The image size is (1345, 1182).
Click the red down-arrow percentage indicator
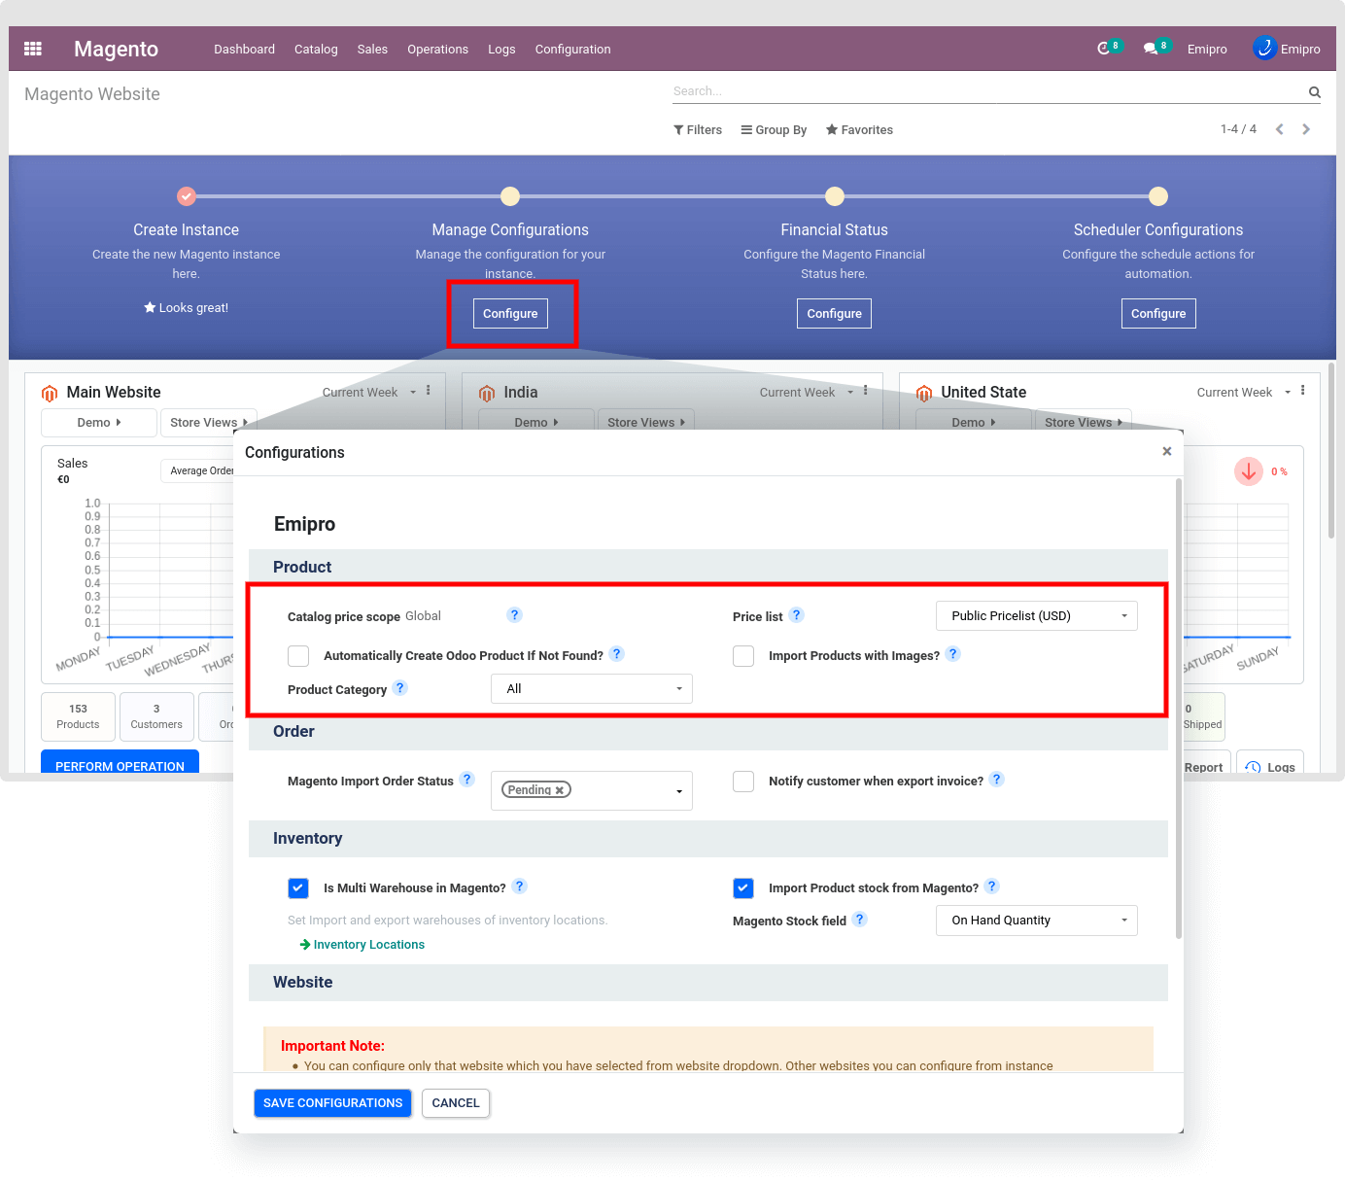[1249, 471]
